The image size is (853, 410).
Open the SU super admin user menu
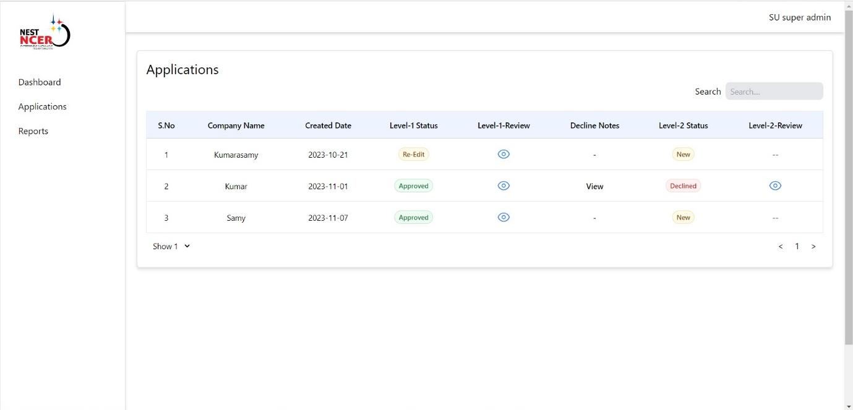pyautogui.click(x=799, y=17)
